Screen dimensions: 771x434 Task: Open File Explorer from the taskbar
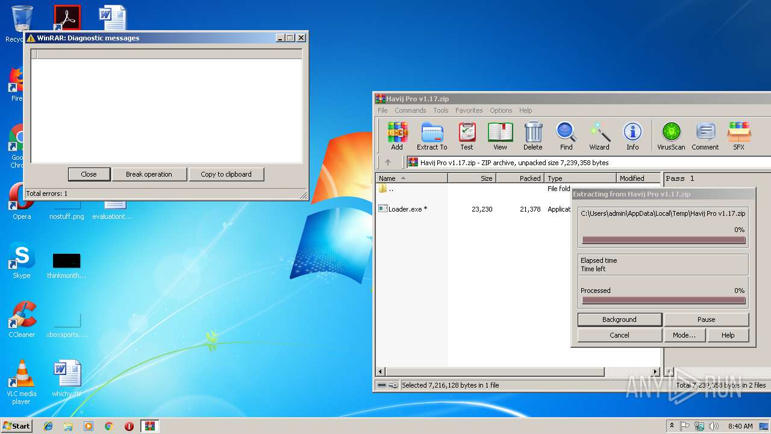pyautogui.click(x=68, y=426)
